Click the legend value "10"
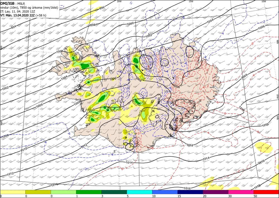This screenshot has height=198, width=279. click(154, 196)
